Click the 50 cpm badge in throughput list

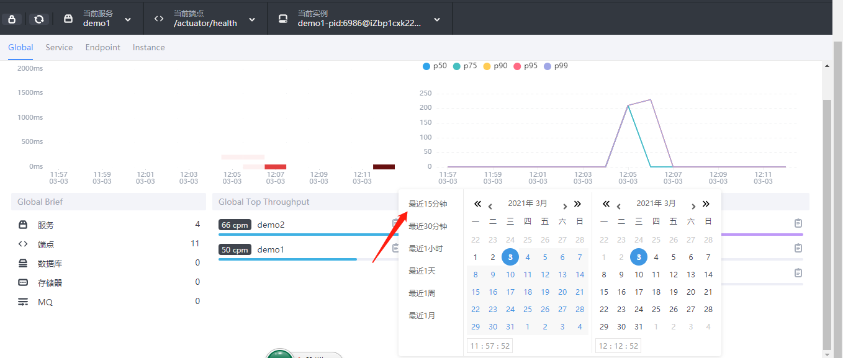point(235,249)
